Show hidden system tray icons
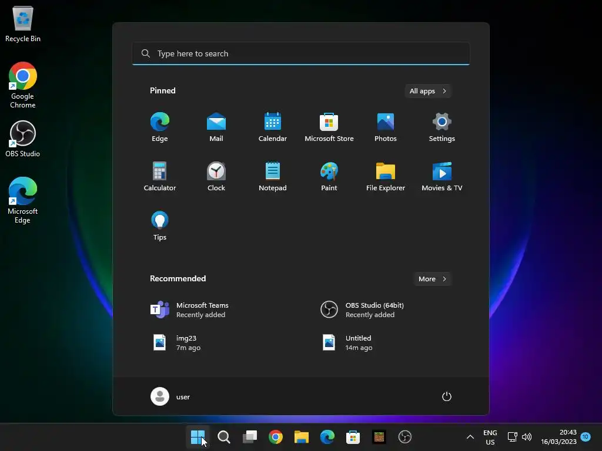This screenshot has width=602, height=451. [x=470, y=437]
